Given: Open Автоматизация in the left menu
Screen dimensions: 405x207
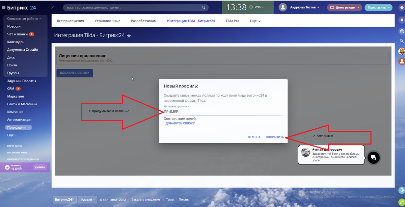Looking at the screenshot, I should tap(19, 120).
